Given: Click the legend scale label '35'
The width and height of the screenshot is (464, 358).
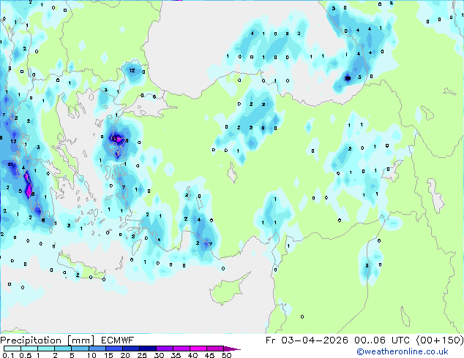Looking at the screenshot, I should pyautogui.click(x=176, y=355).
